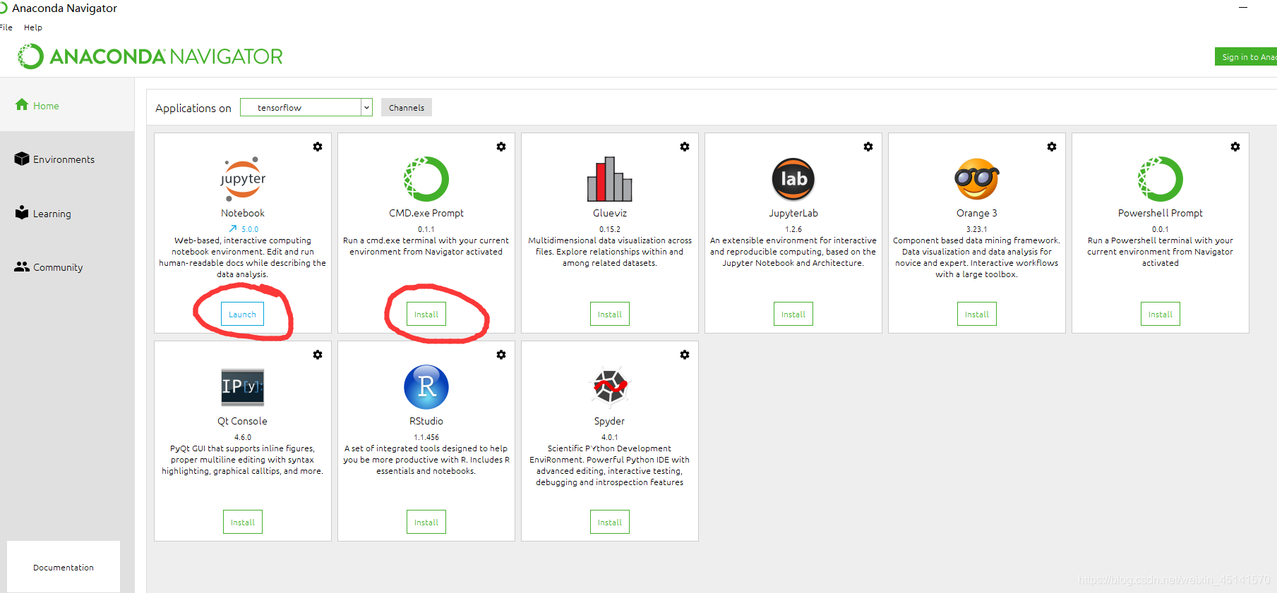Install Powershell Prompt
Image resolution: width=1277 pixels, height=593 pixels.
click(x=1161, y=314)
